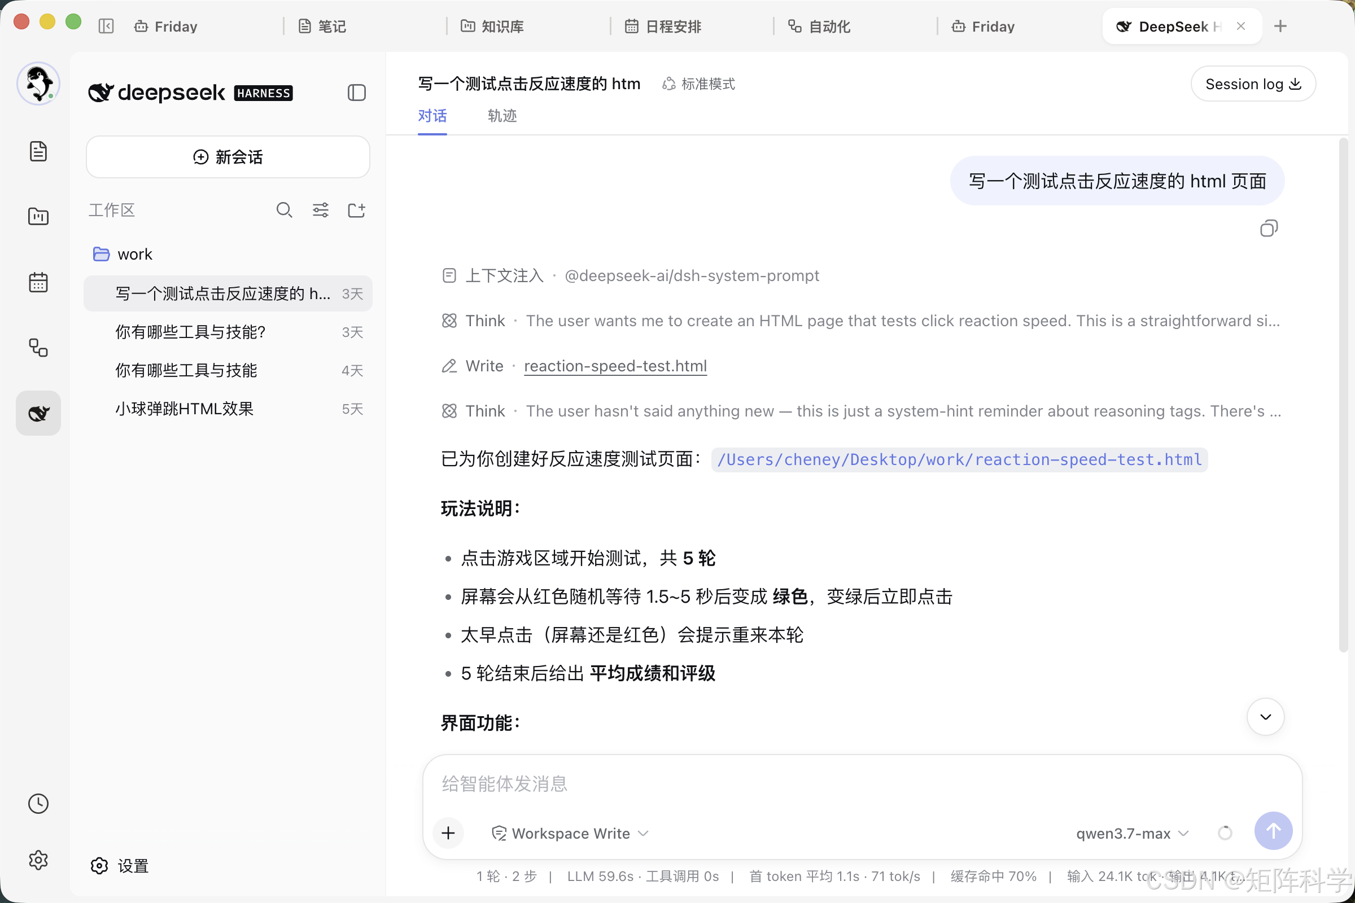Open the history clock icon in sidebar

tap(38, 803)
